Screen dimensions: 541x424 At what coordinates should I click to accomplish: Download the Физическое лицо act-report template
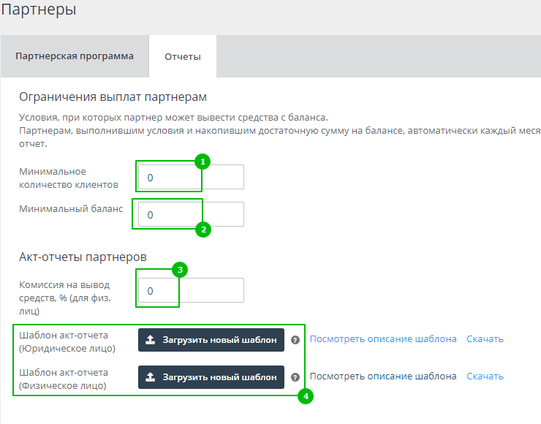(485, 376)
